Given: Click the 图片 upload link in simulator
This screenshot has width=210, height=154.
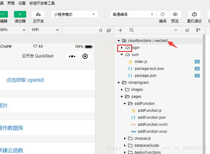Looking at the screenshot, I should point(4,105).
